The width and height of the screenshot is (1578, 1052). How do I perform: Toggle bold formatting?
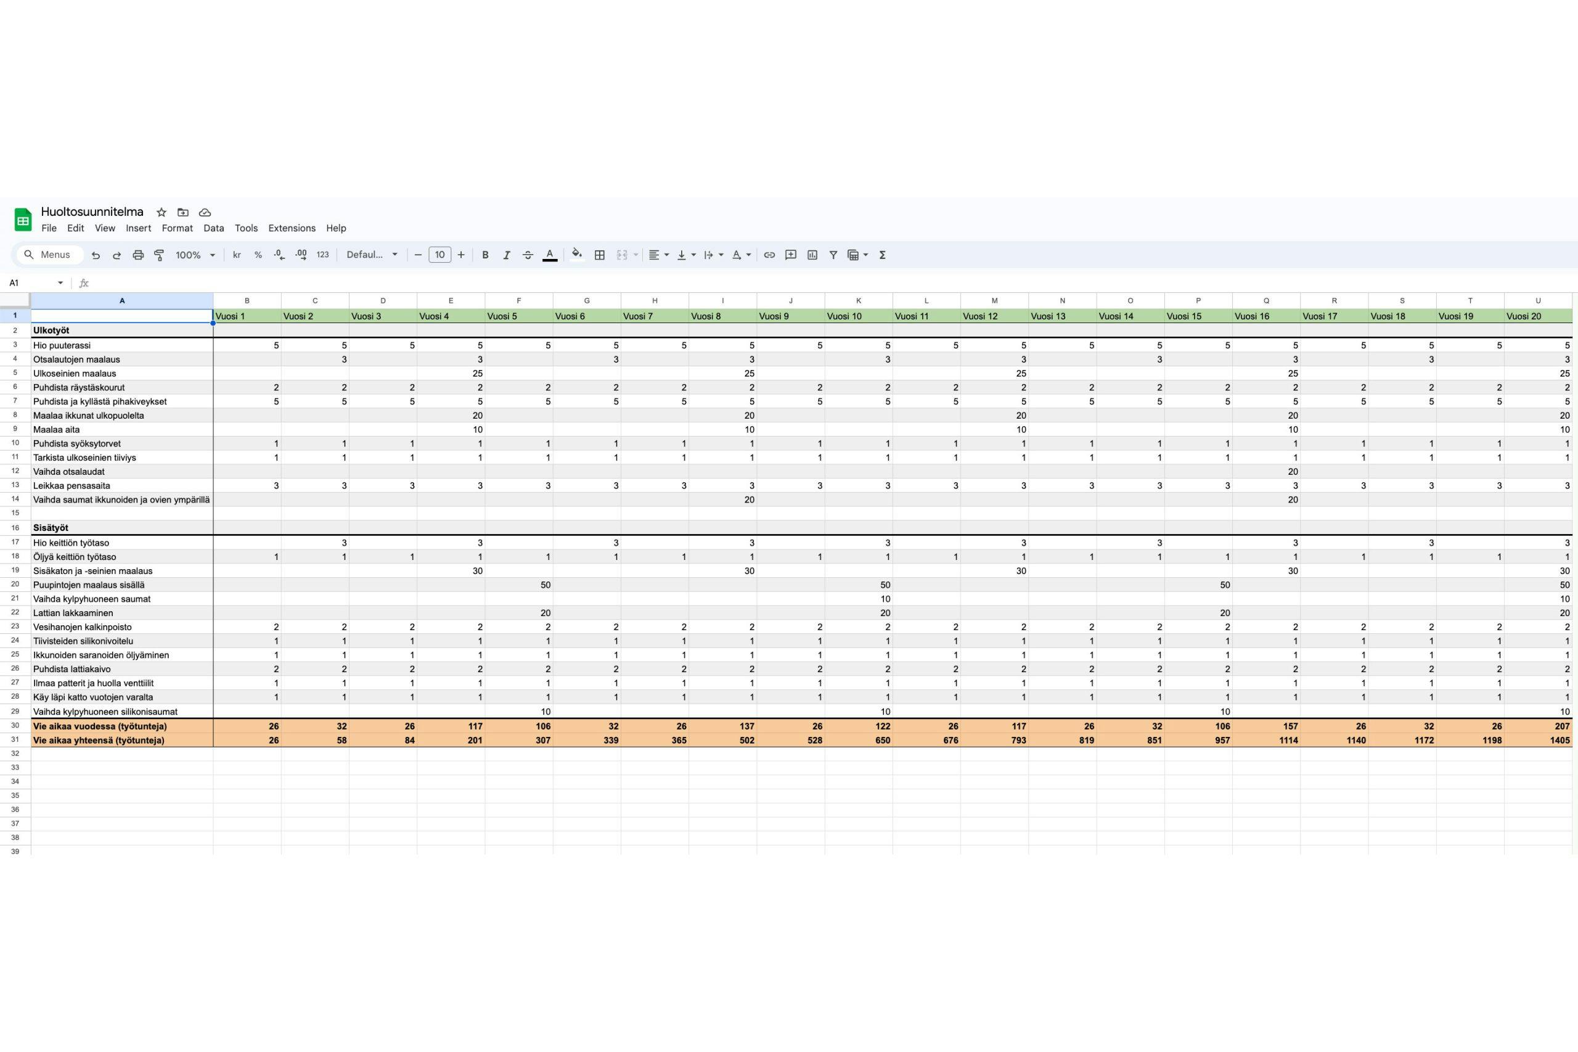pos(485,255)
